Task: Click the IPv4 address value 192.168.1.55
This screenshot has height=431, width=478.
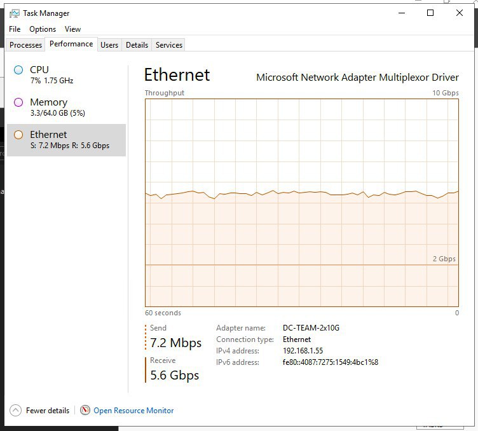Action: (303, 351)
